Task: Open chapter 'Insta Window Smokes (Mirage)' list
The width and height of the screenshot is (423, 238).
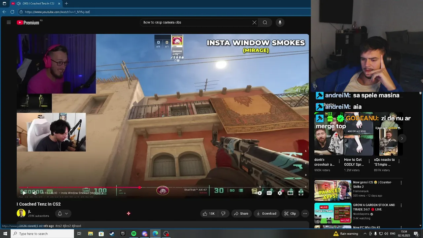Action: (x=82, y=193)
